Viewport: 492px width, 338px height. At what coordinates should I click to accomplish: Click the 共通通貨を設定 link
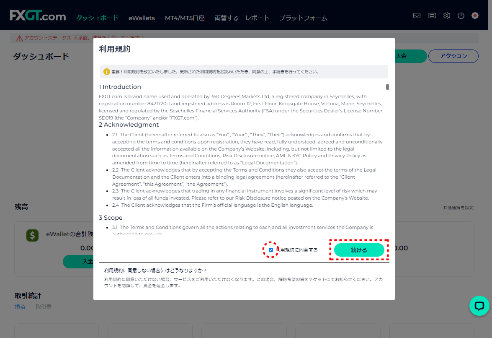[x=458, y=208]
